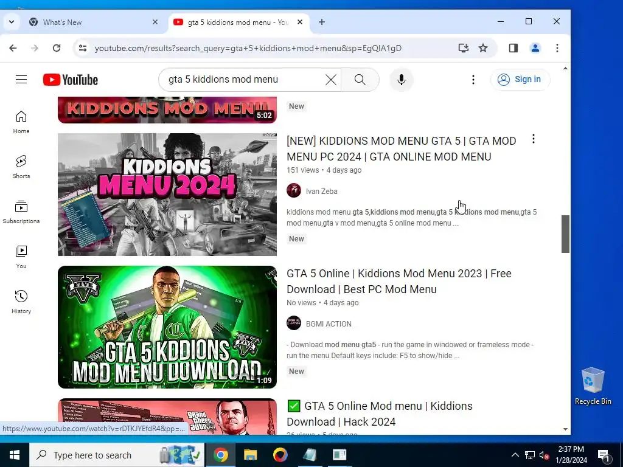Open Shorts in the sidebar
This screenshot has height=467, width=623.
coord(21,167)
